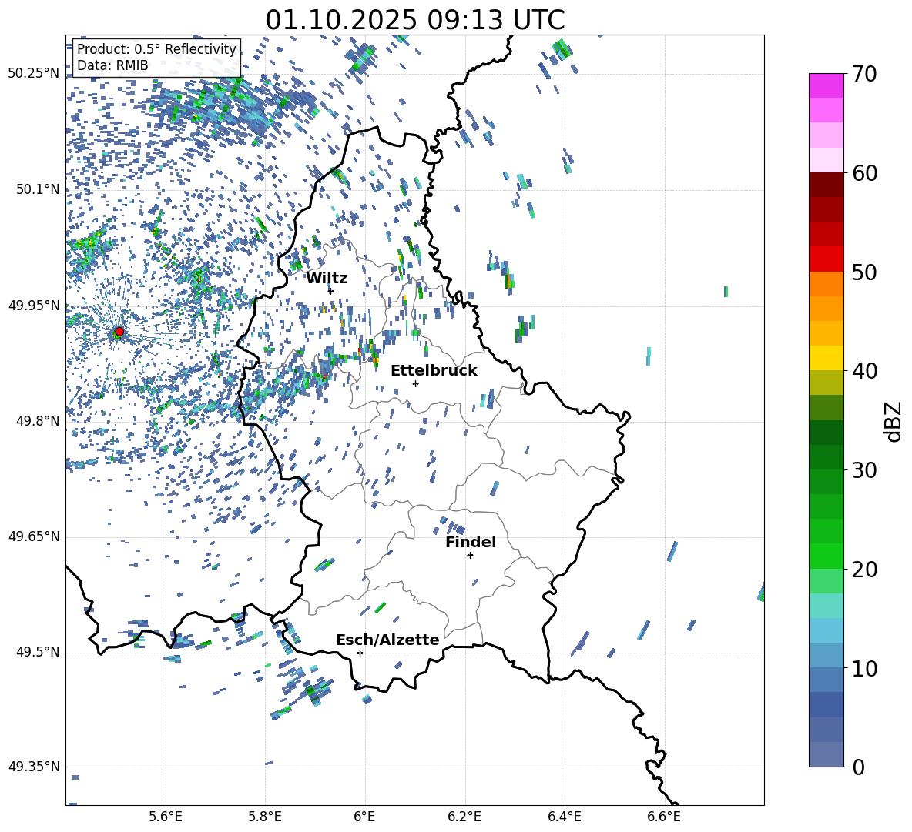Screen dimensions: 912x832
Task: Pick the yellow colorbar swatch above 40
Action: [x=826, y=358]
